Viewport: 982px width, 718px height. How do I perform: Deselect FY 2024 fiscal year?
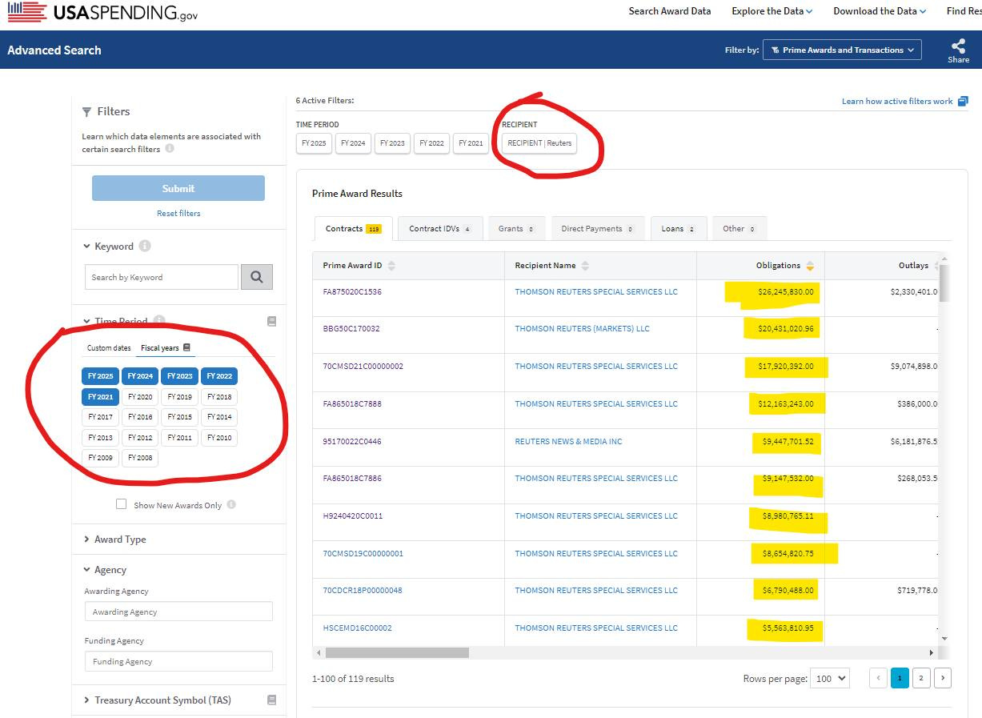click(140, 376)
